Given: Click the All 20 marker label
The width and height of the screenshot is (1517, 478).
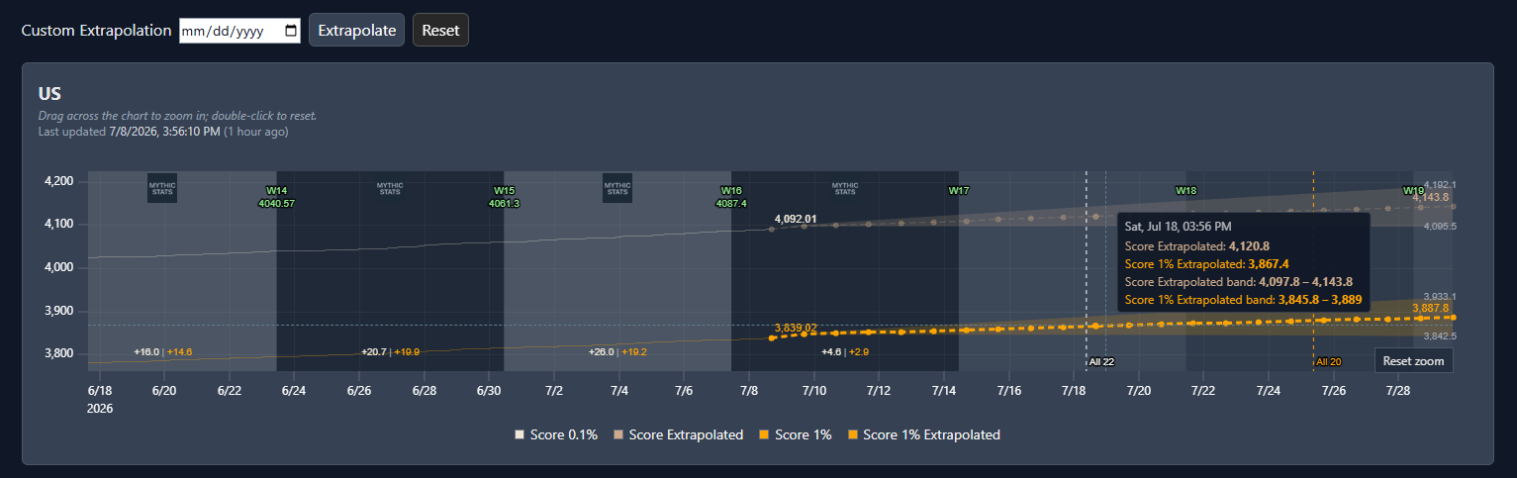Looking at the screenshot, I should pyautogui.click(x=1328, y=361).
